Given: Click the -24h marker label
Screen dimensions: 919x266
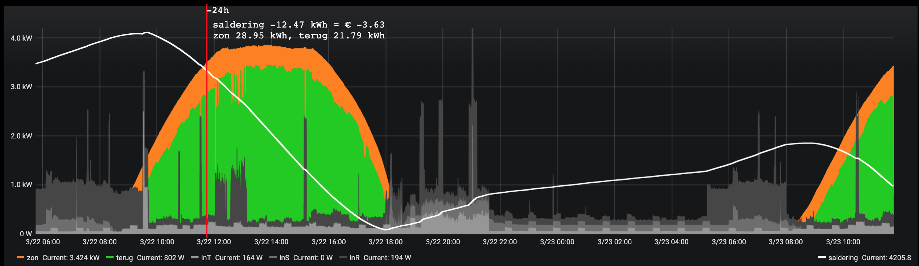Looking at the screenshot, I should tap(218, 11).
